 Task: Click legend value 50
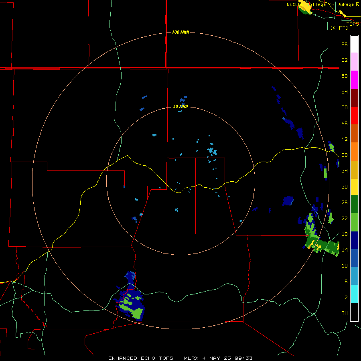tap(345, 107)
